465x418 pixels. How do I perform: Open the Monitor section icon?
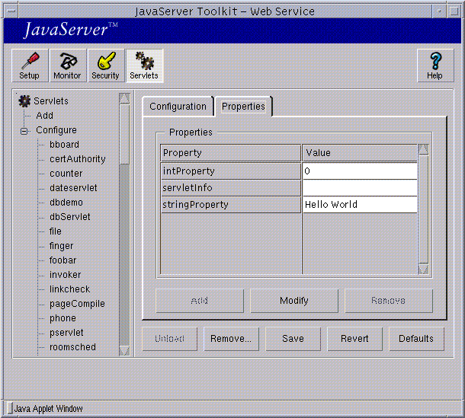point(68,65)
